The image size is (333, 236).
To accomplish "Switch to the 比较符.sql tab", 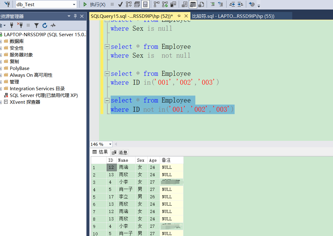I will point(233,16).
